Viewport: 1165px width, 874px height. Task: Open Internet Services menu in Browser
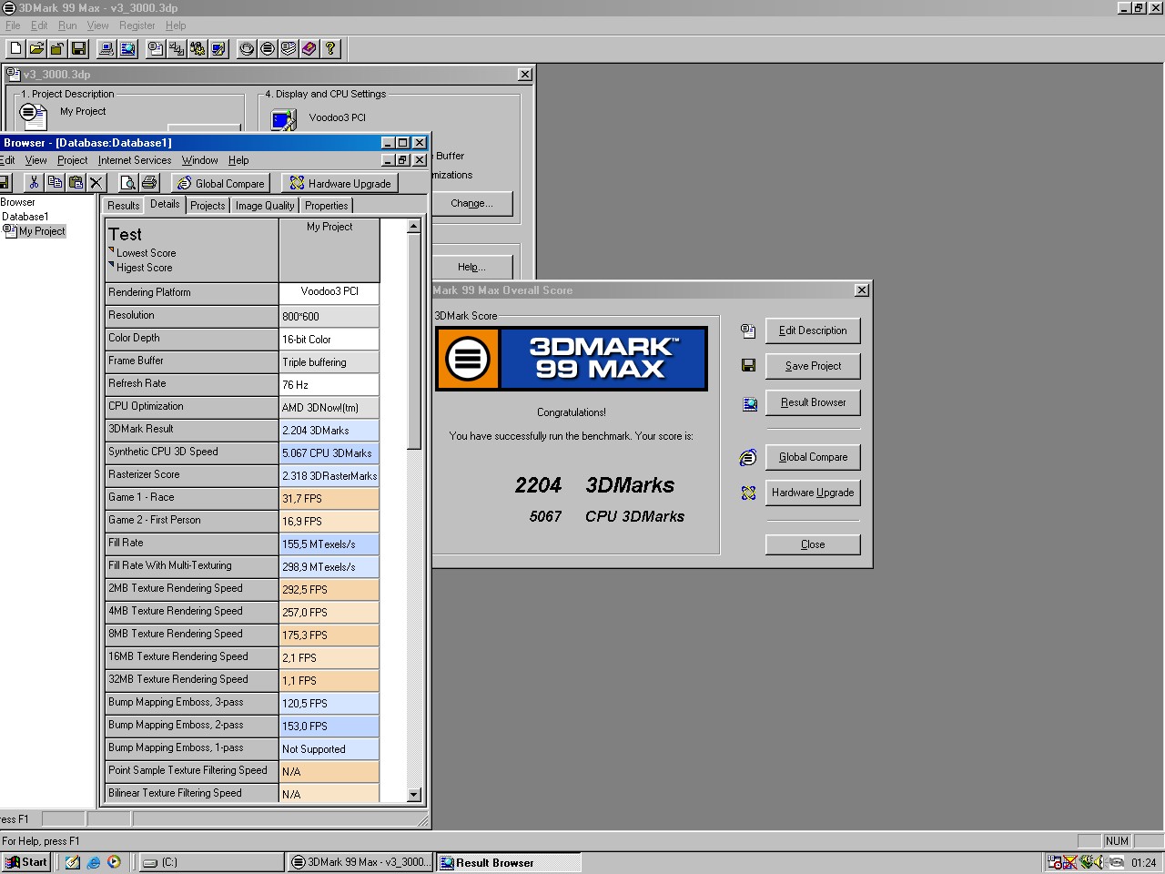[135, 160]
